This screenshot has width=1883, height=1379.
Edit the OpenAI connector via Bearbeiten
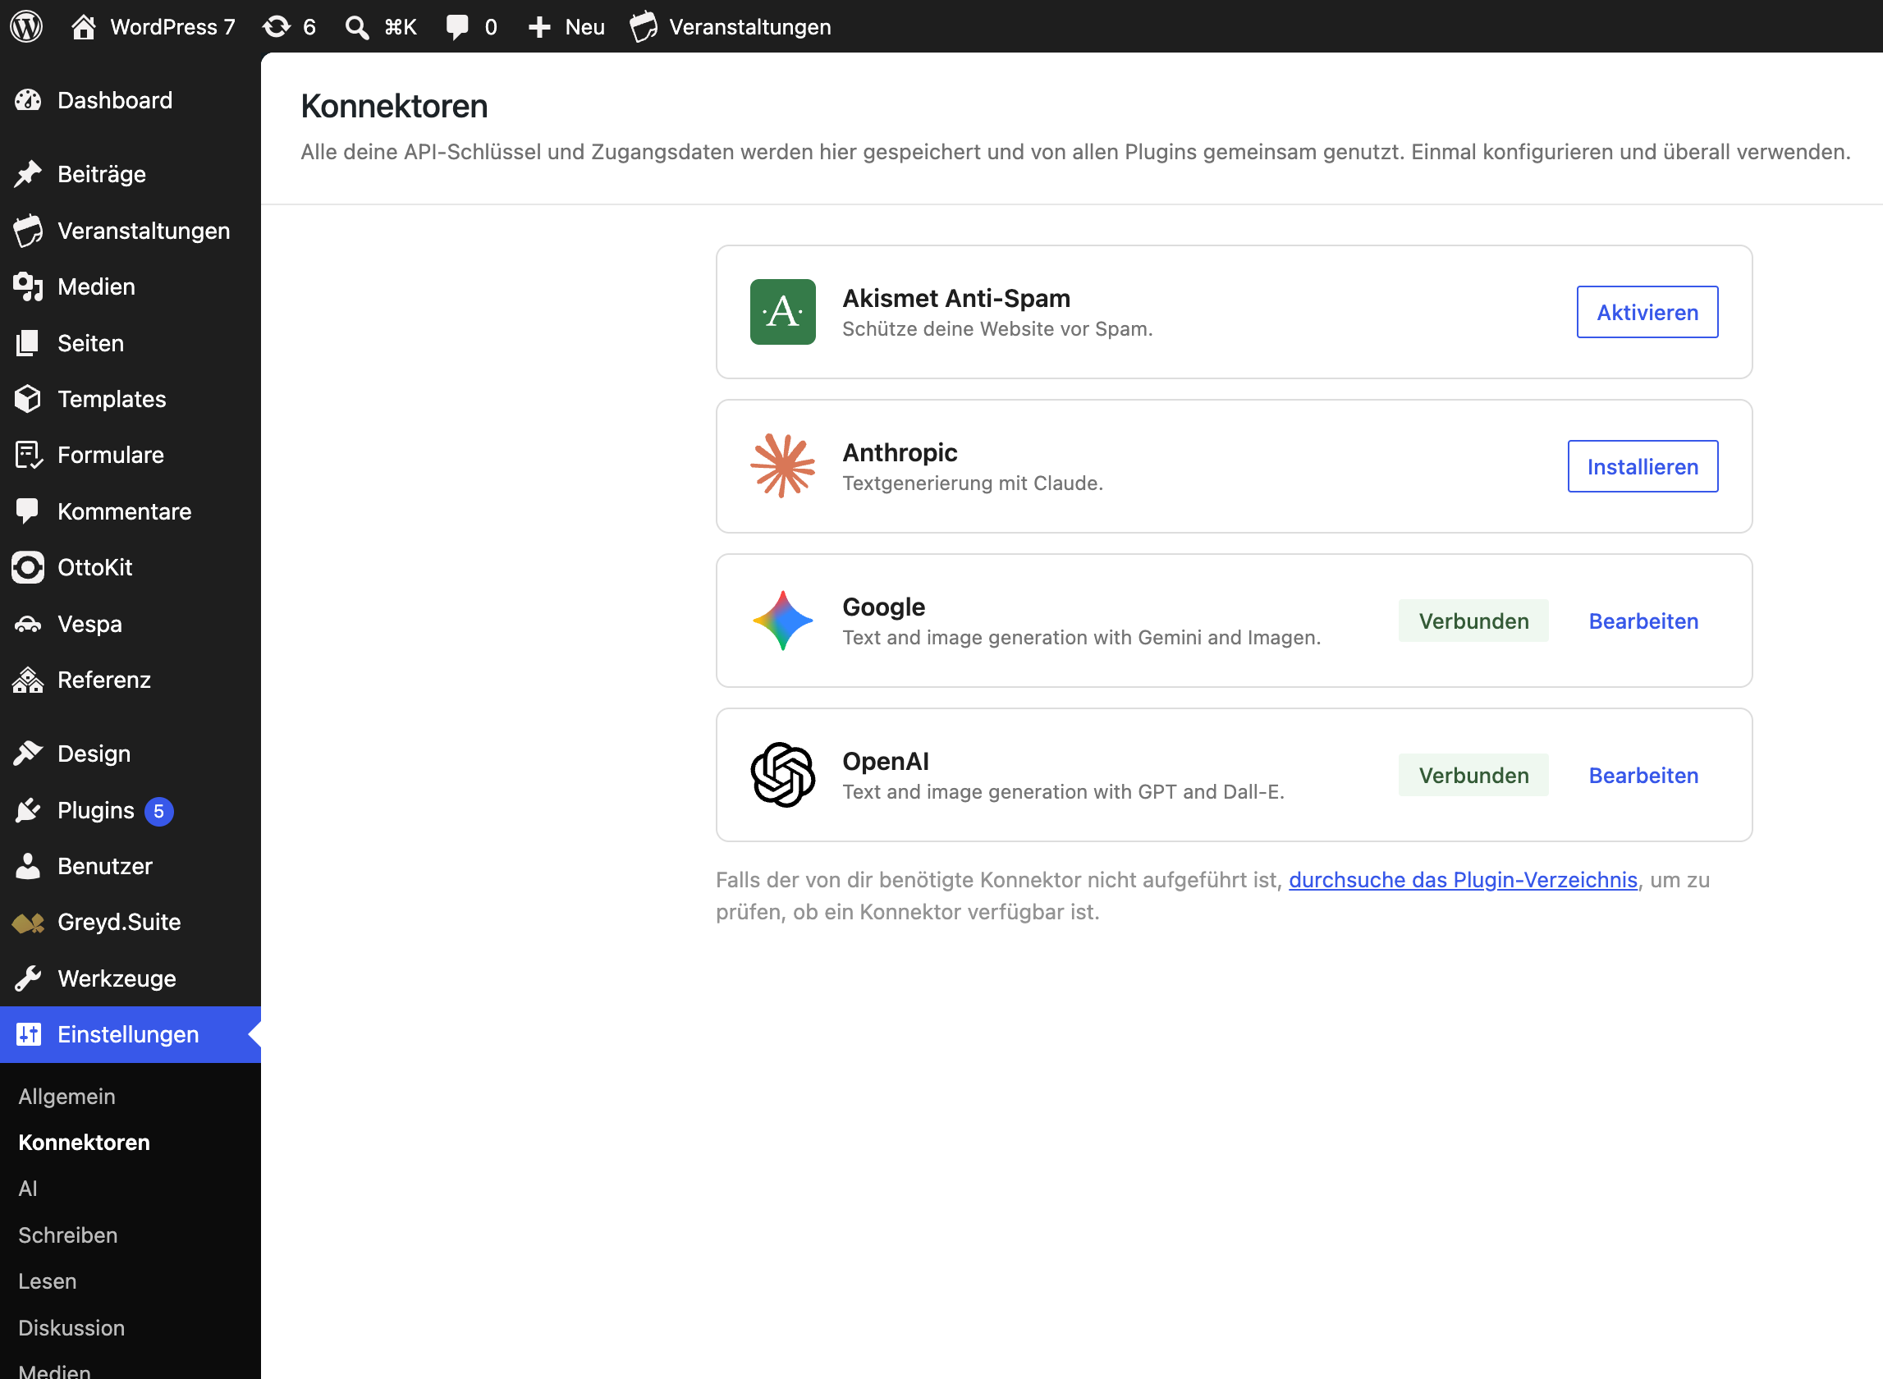[x=1643, y=776]
